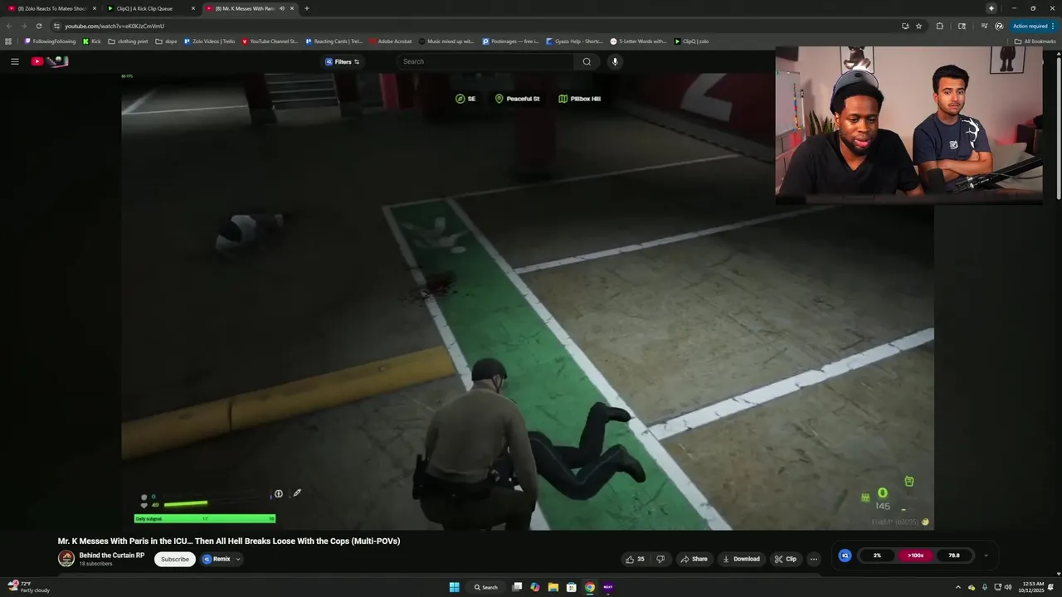Viewport: 1062px width, 597px height.
Task: Open a new browser tab
Action: 307,8
